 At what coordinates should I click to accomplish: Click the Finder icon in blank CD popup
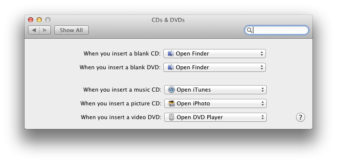[x=171, y=53]
